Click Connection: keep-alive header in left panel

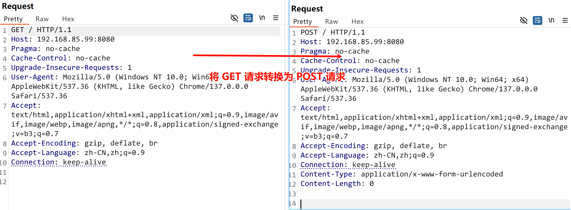coord(59,162)
